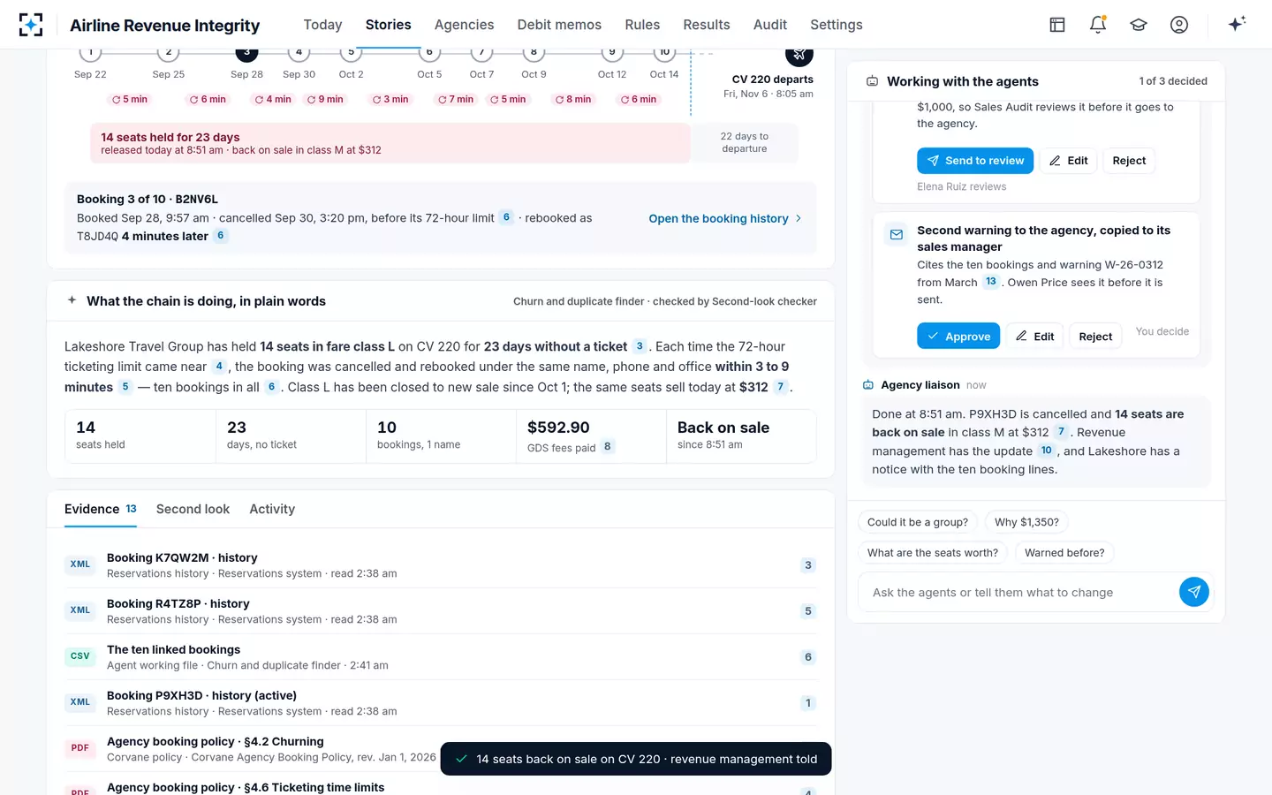Click XML icon of Booking P9XH3D history
The image size is (1272, 795).
80,702
